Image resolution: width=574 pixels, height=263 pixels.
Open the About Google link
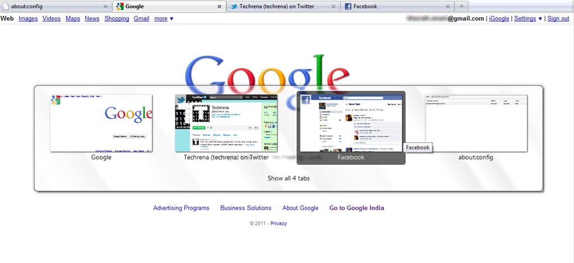pos(300,208)
